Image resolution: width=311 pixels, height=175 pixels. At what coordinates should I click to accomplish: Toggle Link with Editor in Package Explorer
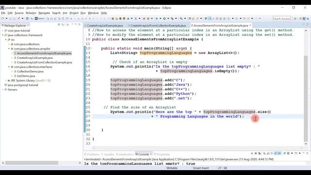[x=63, y=25]
